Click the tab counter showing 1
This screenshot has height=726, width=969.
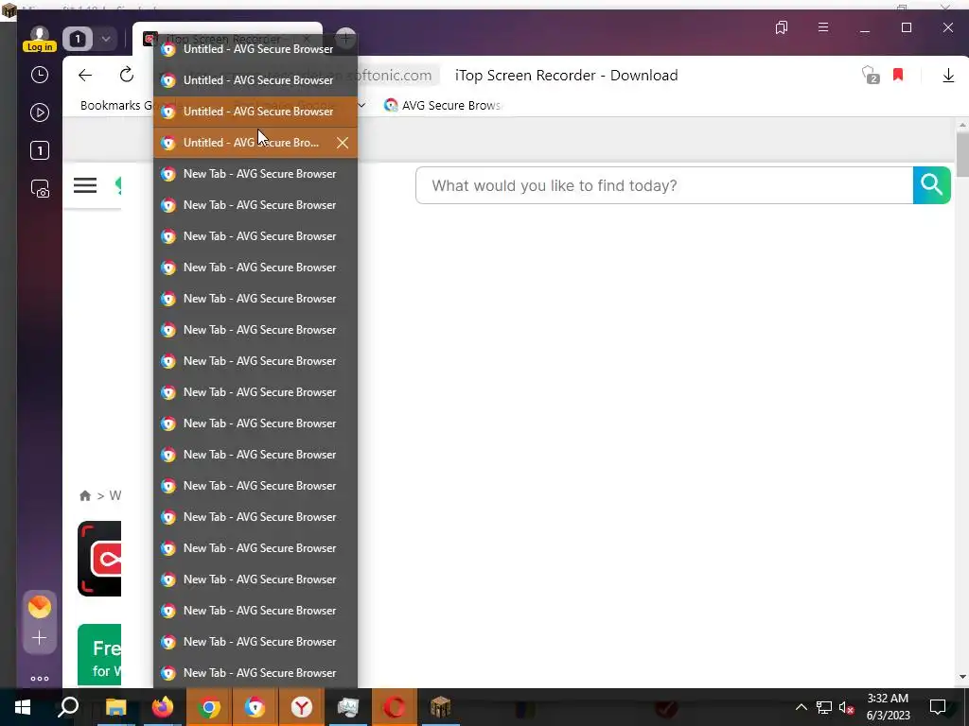click(78, 39)
